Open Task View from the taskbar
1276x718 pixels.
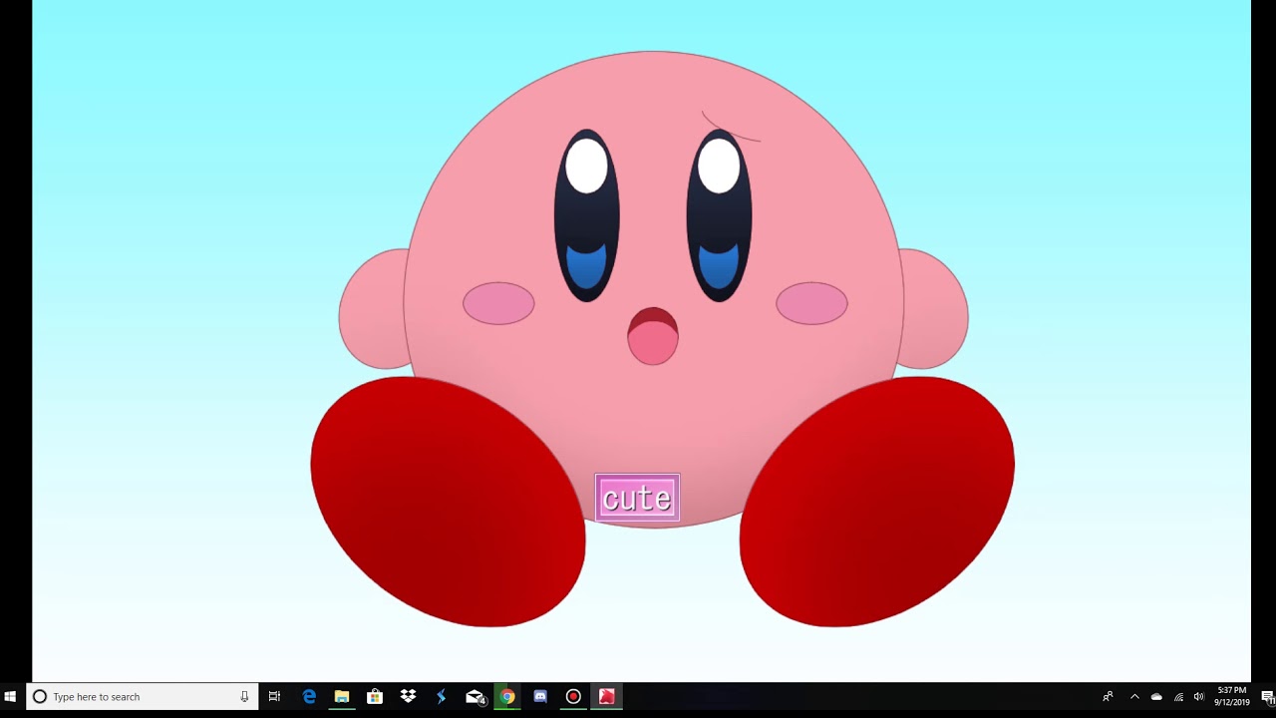tap(274, 697)
